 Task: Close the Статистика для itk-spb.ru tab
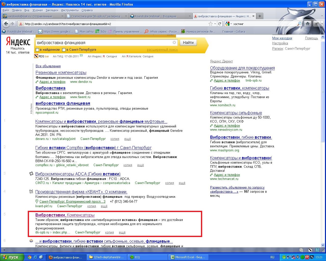tap(126, 16)
